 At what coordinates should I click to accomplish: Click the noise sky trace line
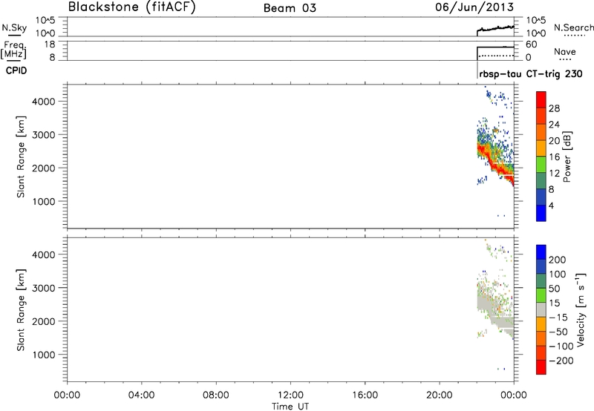[x=495, y=28]
